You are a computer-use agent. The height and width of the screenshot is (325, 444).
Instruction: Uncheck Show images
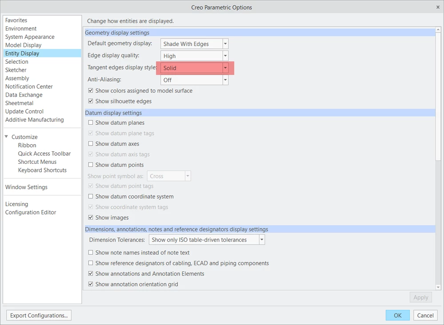91,218
